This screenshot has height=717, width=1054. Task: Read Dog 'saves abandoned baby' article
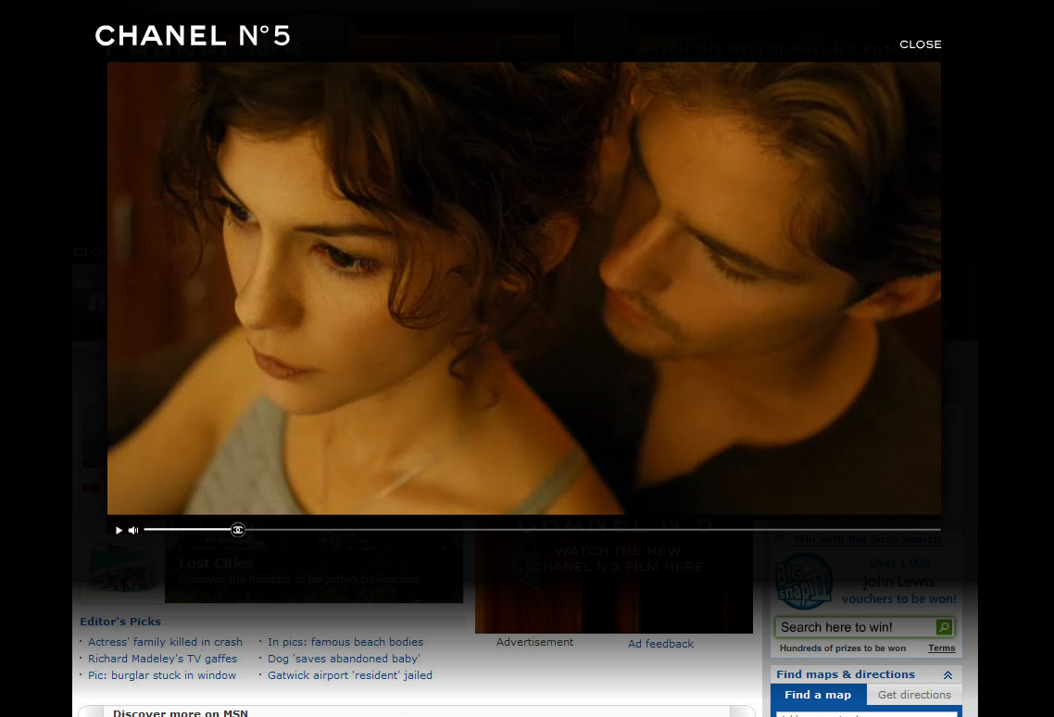344,659
